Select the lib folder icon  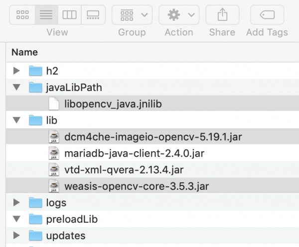click(35, 120)
